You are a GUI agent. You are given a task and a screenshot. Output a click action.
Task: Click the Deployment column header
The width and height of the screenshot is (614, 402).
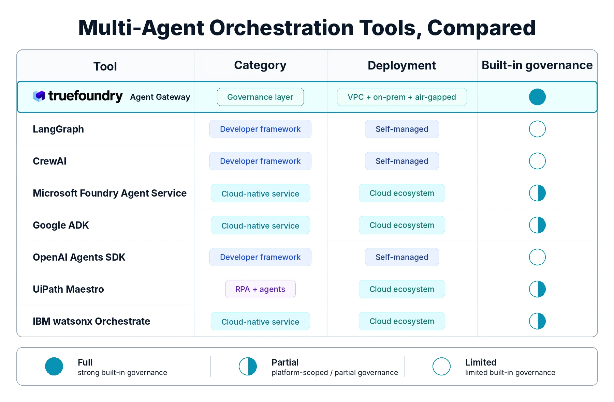(402, 65)
